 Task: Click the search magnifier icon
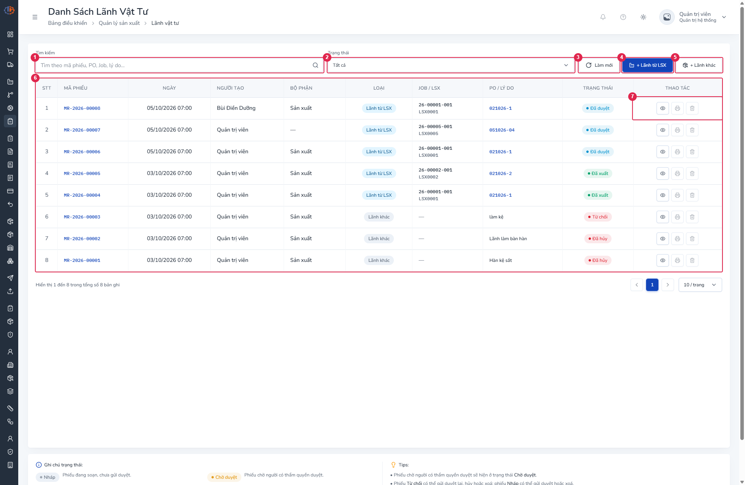[315, 65]
